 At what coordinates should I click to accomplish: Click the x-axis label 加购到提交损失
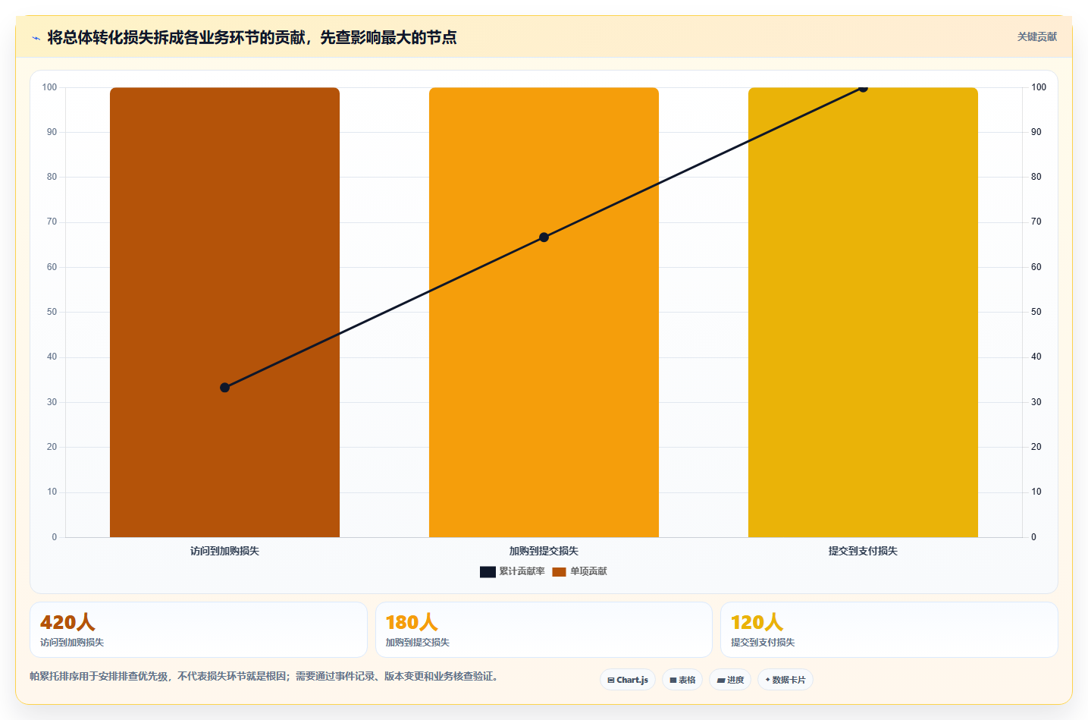pos(544,551)
